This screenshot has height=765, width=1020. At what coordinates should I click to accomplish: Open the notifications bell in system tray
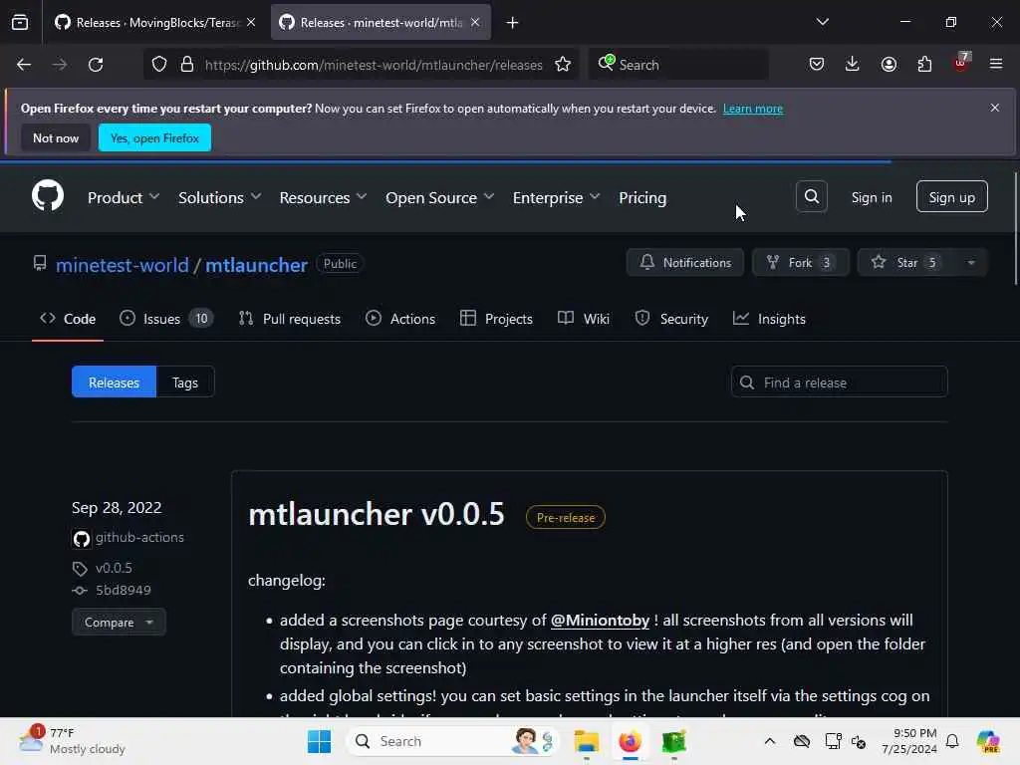pos(952,741)
